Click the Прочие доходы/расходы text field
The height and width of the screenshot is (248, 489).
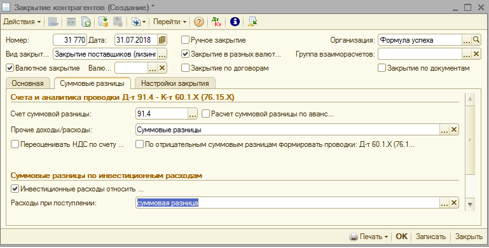(287, 130)
